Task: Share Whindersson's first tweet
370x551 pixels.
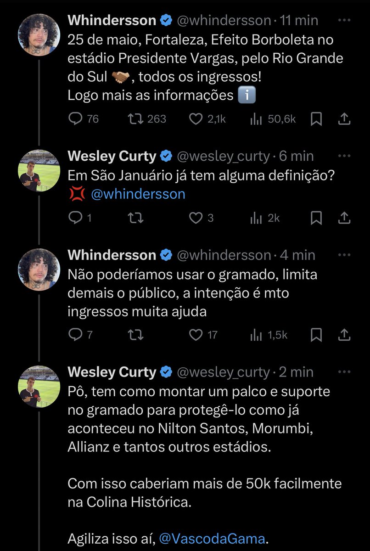Action: [344, 119]
